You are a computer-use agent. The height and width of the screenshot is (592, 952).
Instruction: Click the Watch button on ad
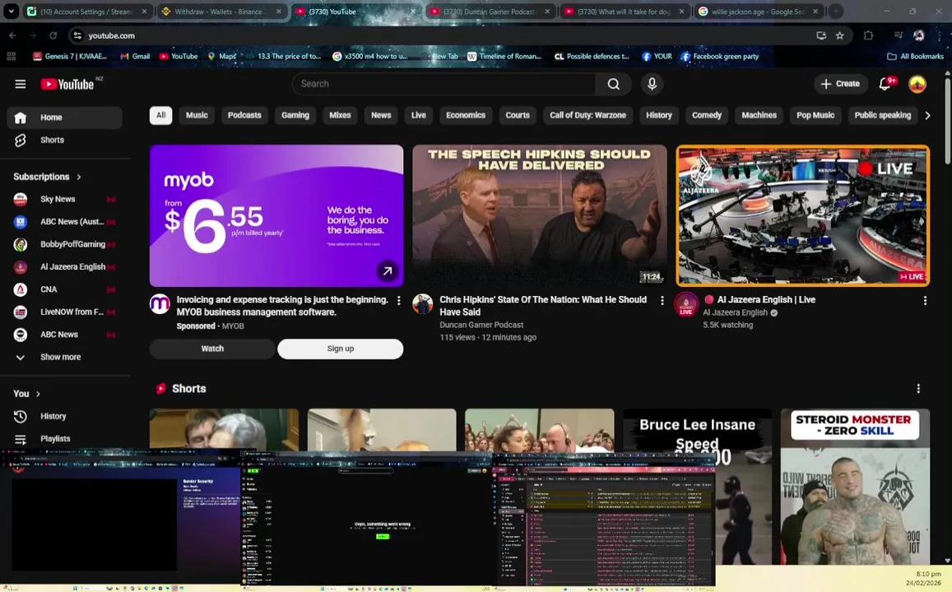pyautogui.click(x=212, y=349)
